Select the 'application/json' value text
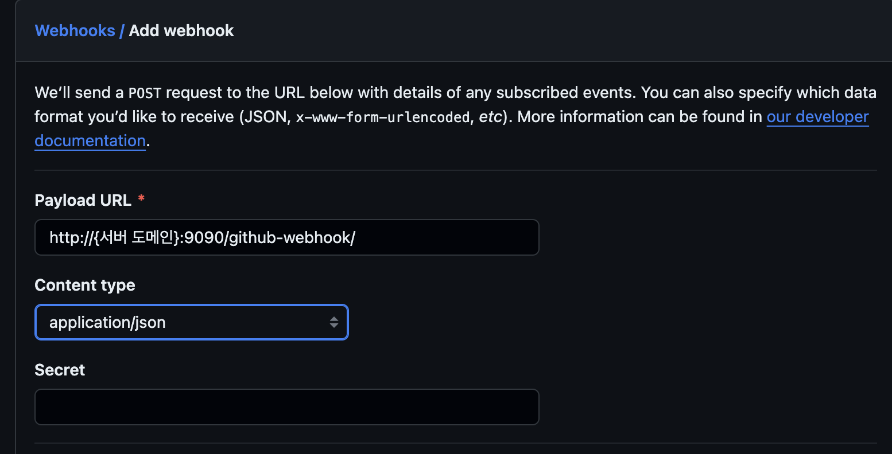Viewport: 892px width, 454px height. click(x=107, y=323)
